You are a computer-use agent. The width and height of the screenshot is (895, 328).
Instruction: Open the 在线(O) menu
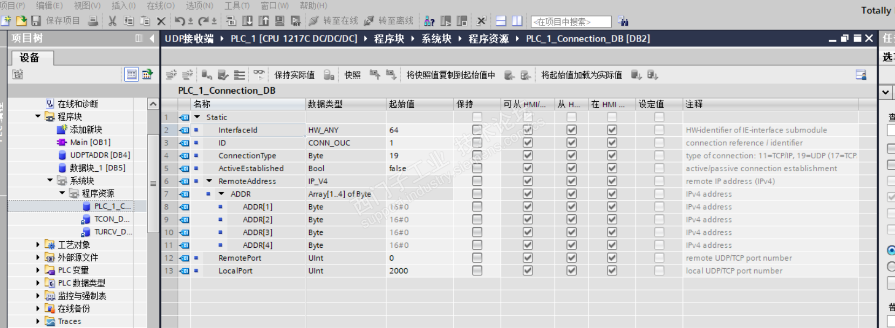[x=161, y=5]
